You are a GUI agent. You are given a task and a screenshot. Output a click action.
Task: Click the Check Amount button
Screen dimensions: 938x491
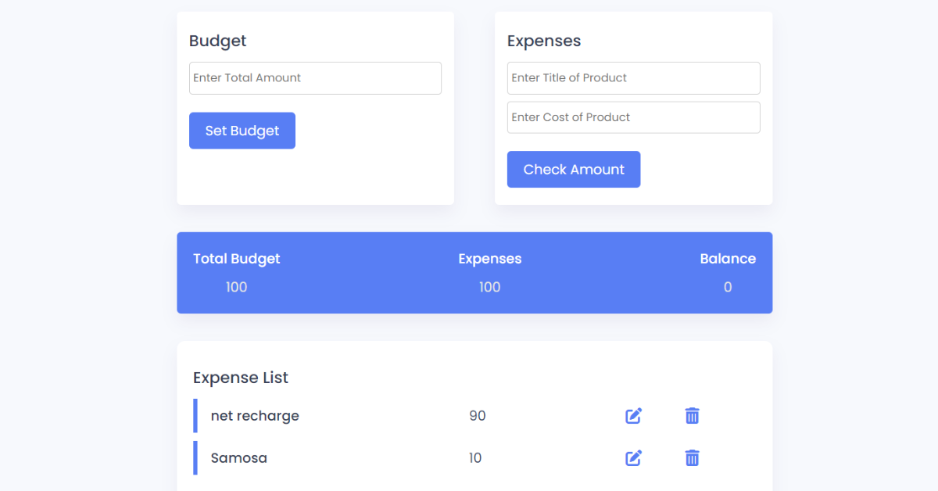pos(574,169)
